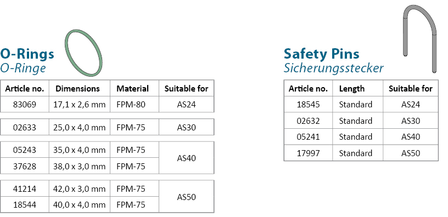Click AS40 cell in O-Rings table

[186, 158]
